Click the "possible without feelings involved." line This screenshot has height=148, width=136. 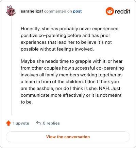[57, 49]
